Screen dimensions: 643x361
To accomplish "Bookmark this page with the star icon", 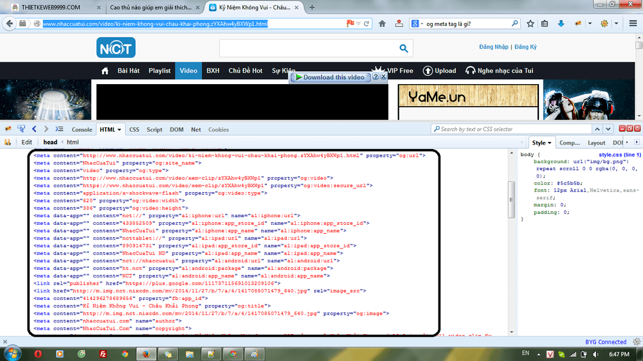I will [x=530, y=24].
